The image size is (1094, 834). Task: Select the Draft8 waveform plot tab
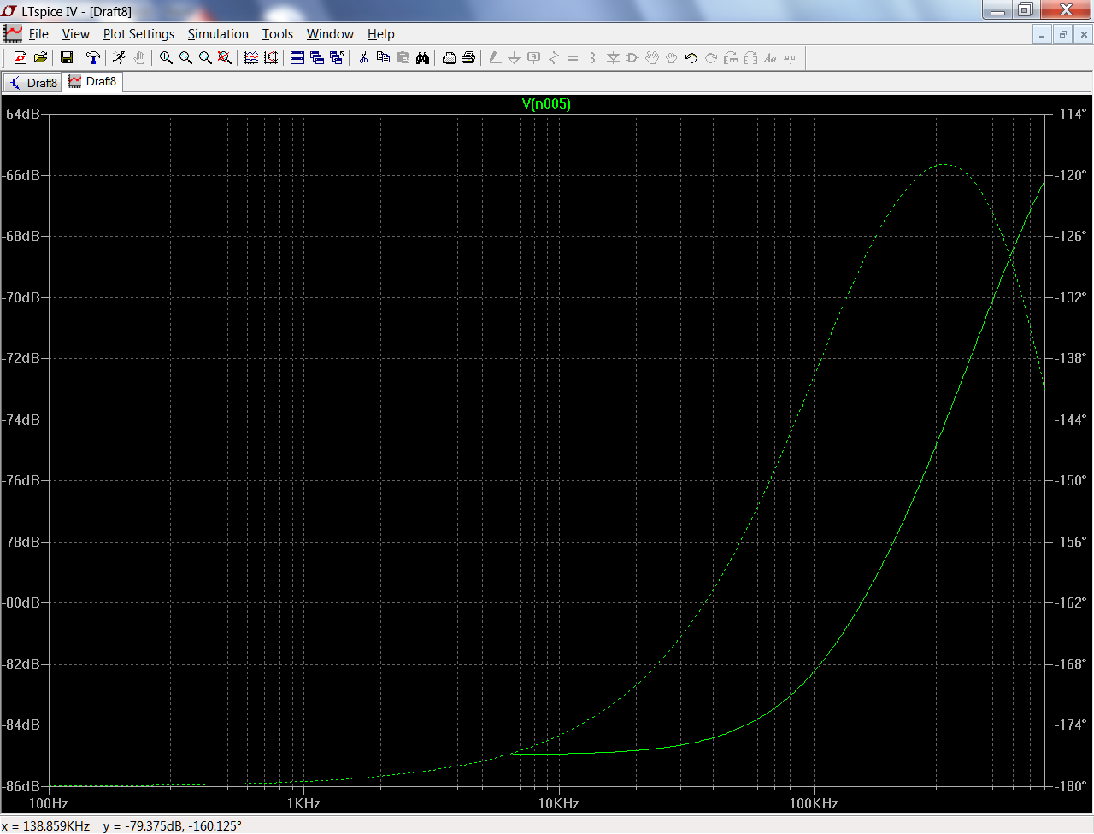92,82
